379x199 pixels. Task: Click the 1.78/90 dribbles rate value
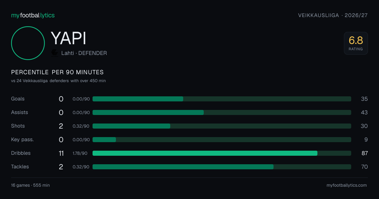(x=80, y=153)
